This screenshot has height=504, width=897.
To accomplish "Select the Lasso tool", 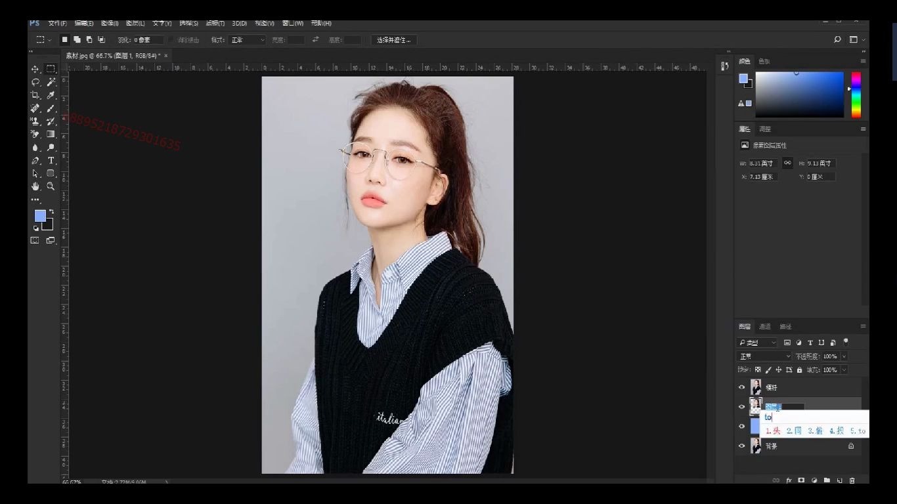I will 35,82.
